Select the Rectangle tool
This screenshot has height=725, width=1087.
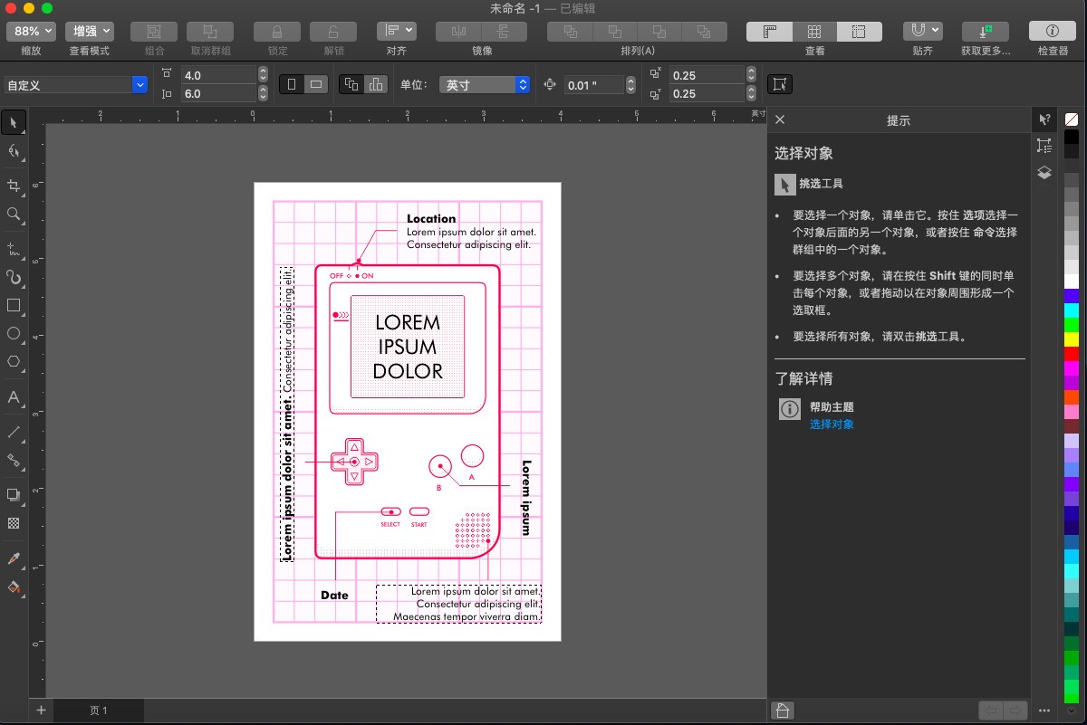coord(14,306)
